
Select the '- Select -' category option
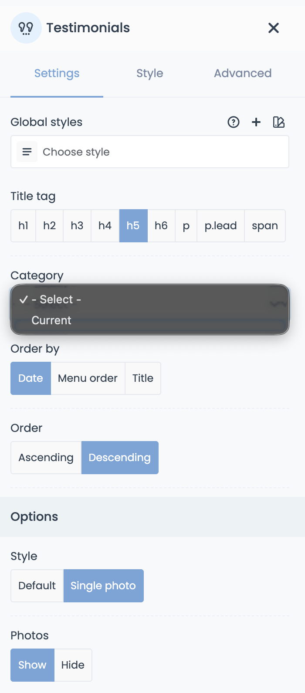[57, 299]
